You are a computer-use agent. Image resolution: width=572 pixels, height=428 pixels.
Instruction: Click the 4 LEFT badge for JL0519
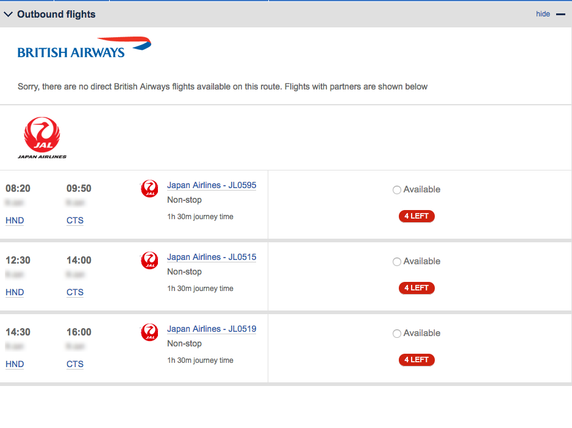pyautogui.click(x=416, y=360)
